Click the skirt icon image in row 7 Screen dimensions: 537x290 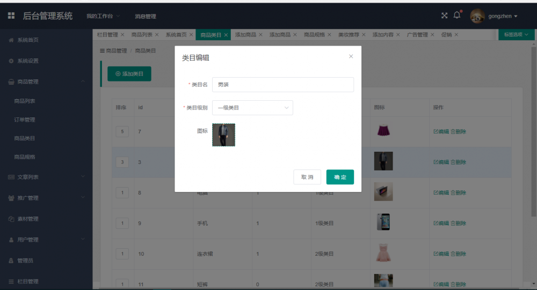coord(383,131)
